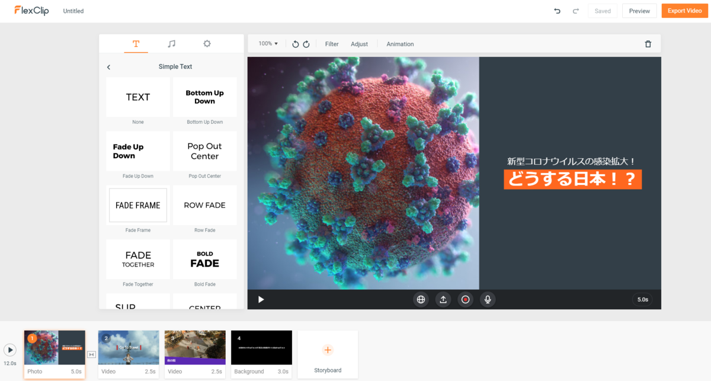This screenshot has width=711, height=381.
Task: Start screen recording with record icon
Action: tap(465, 299)
